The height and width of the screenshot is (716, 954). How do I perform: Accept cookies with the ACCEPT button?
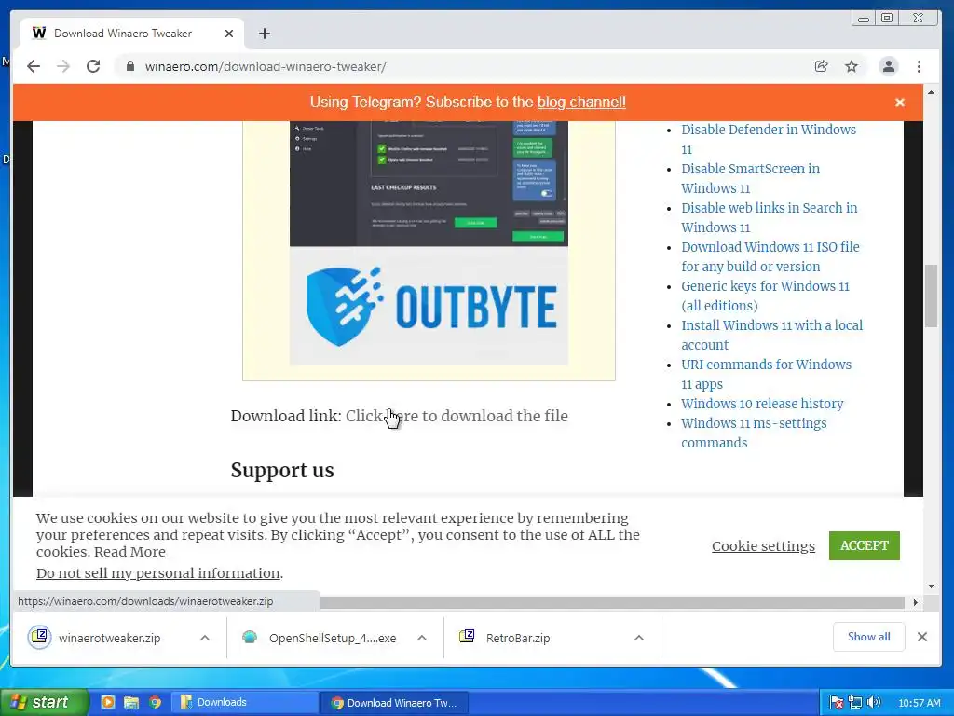tap(864, 545)
